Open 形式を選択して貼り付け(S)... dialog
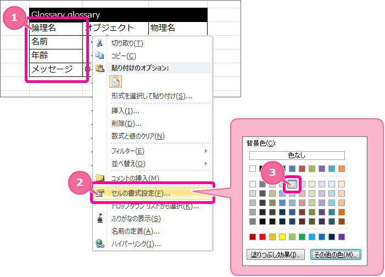 pos(152,96)
